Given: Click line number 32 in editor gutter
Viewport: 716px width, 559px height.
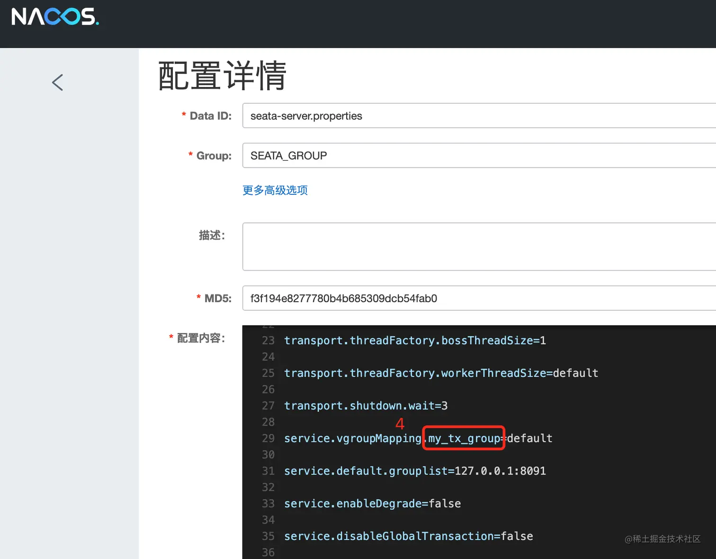Looking at the screenshot, I should (x=268, y=487).
